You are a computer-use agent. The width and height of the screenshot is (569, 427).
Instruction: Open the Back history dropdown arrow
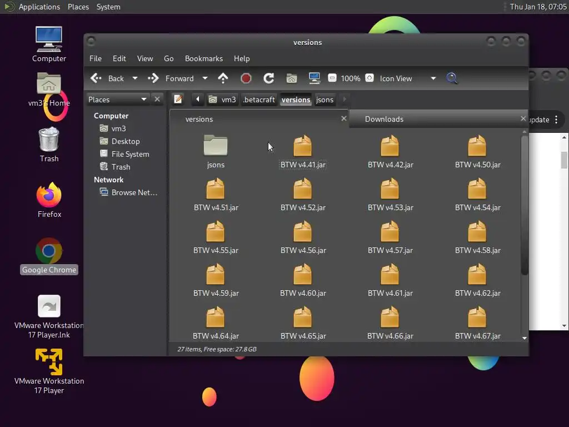coord(134,78)
